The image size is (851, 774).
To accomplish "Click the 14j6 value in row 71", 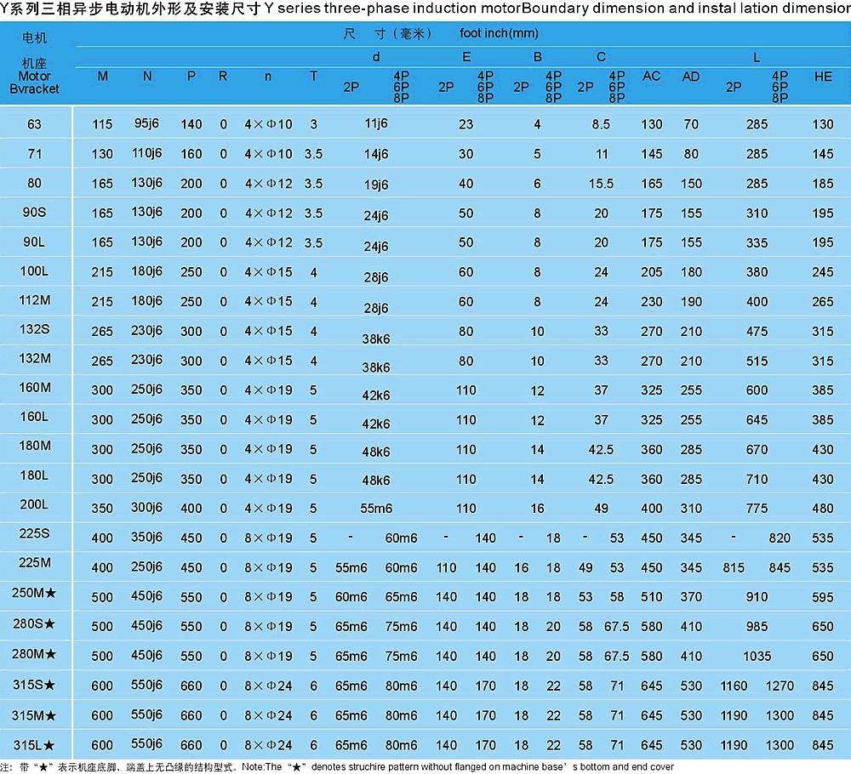I will tap(376, 155).
